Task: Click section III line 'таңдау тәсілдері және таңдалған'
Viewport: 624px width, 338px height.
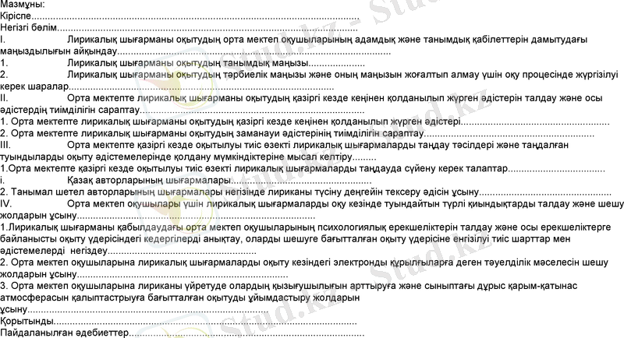Action: 285,145
